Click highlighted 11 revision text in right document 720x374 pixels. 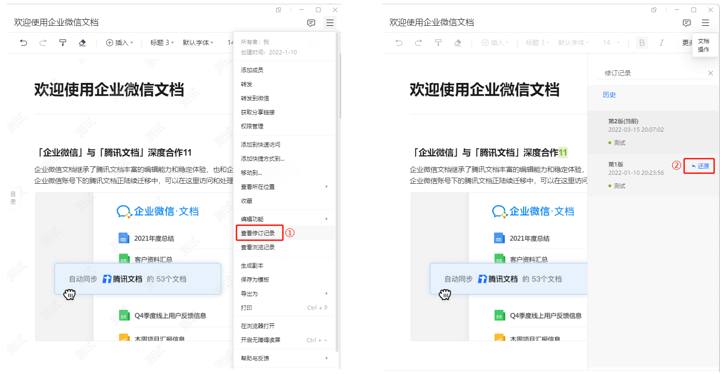tap(563, 152)
